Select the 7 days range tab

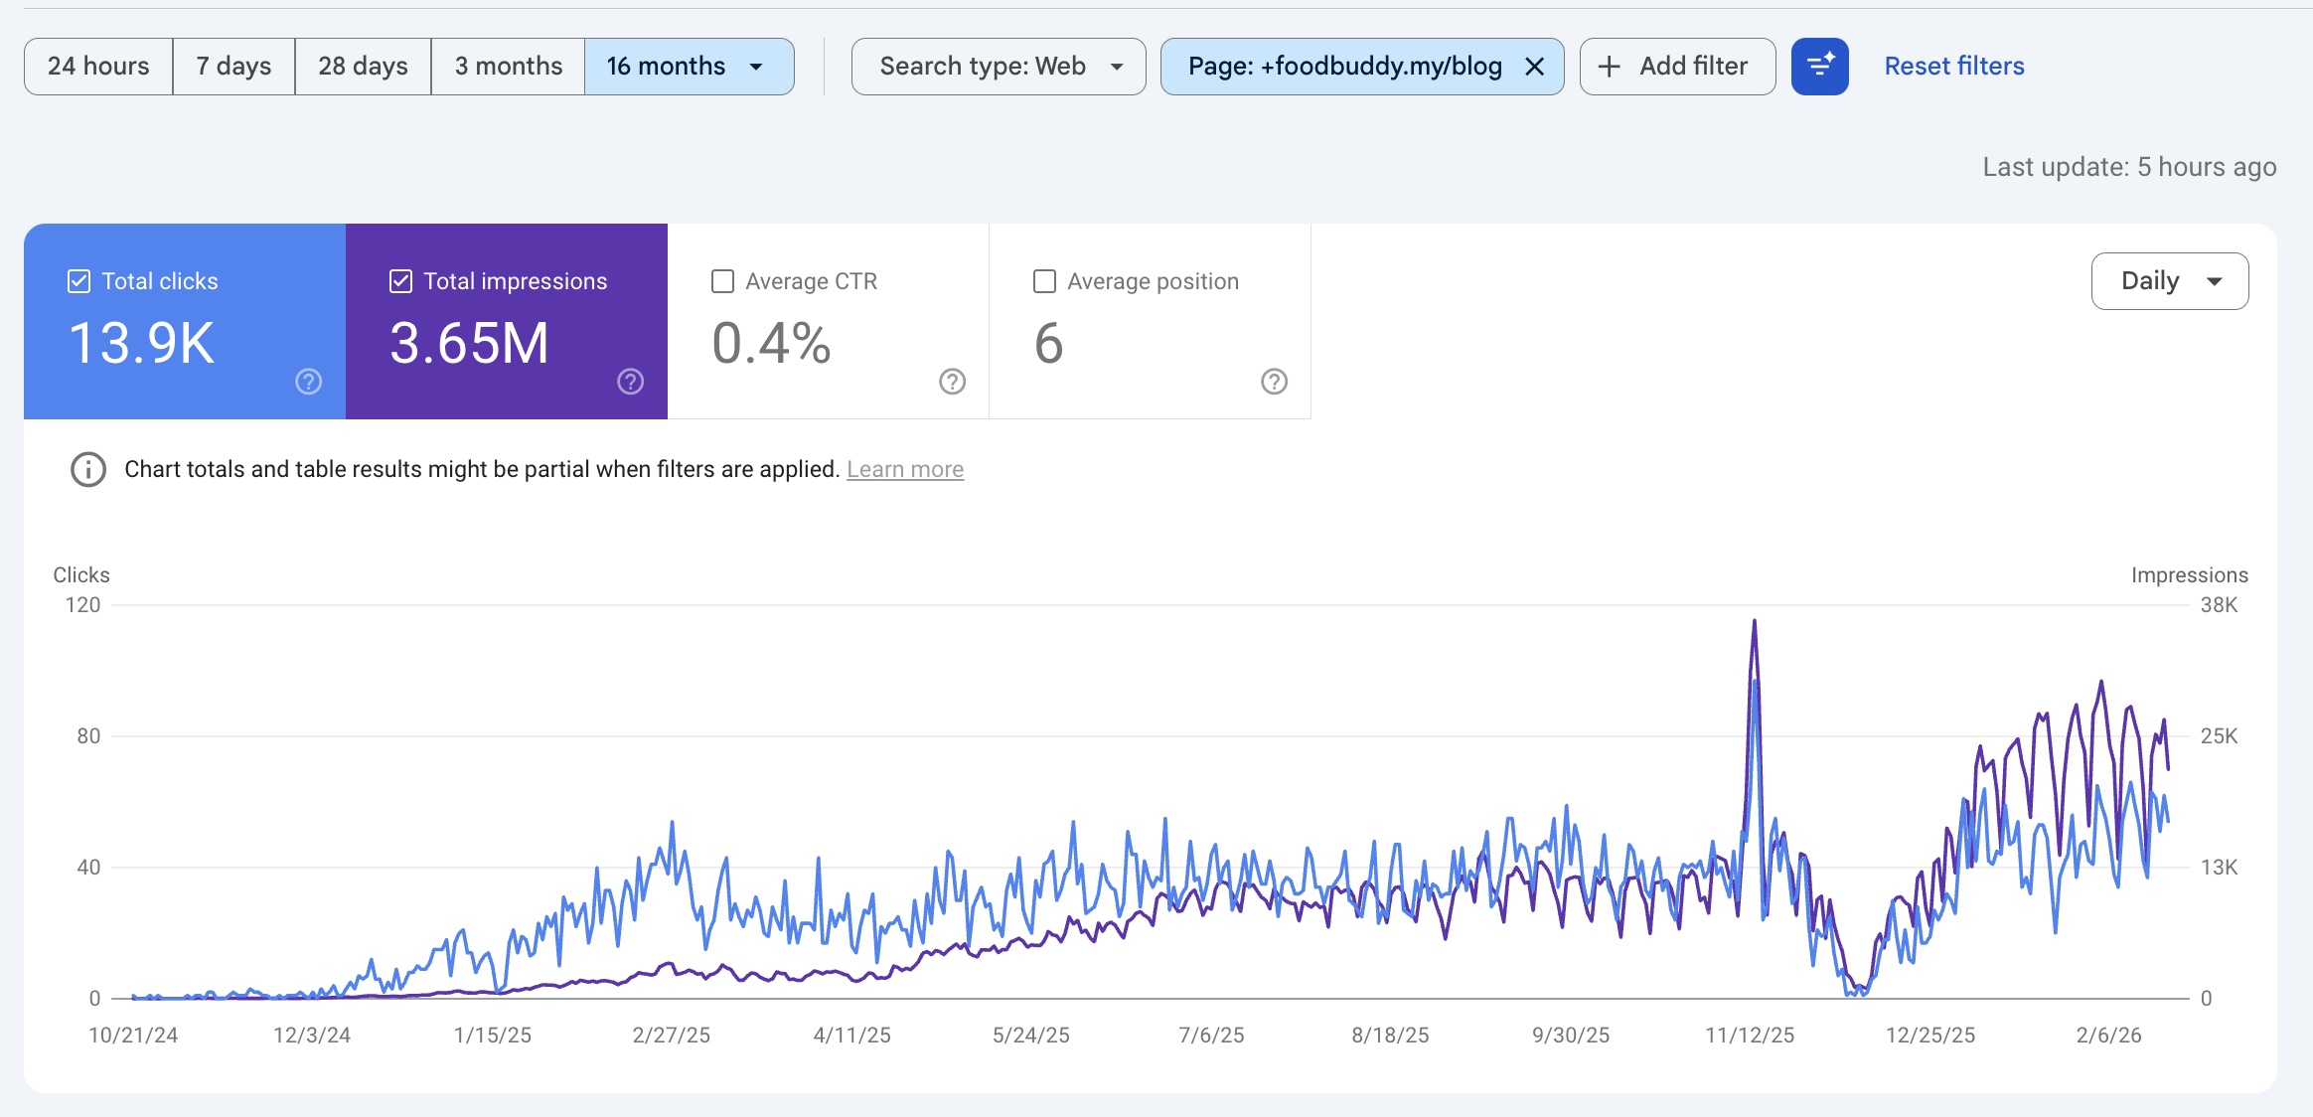coord(233,67)
